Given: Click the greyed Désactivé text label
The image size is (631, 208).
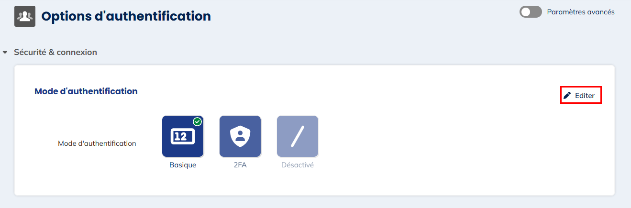Looking at the screenshot, I should click(x=298, y=165).
